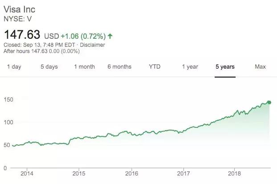Open the 1 month chart range
Image resolution: width=277 pixels, height=184 pixels.
pos(85,67)
